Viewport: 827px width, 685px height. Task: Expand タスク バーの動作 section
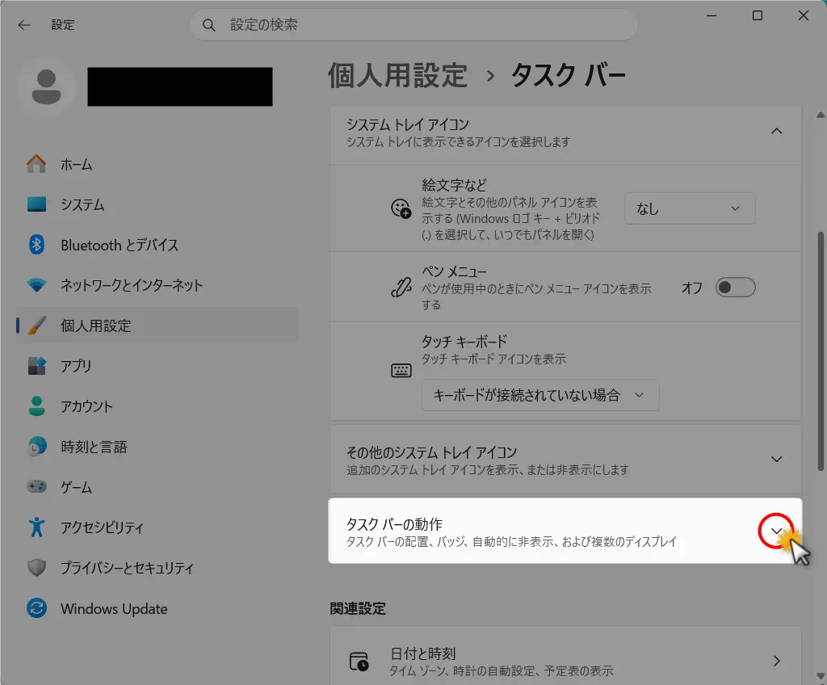click(x=776, y=531)
